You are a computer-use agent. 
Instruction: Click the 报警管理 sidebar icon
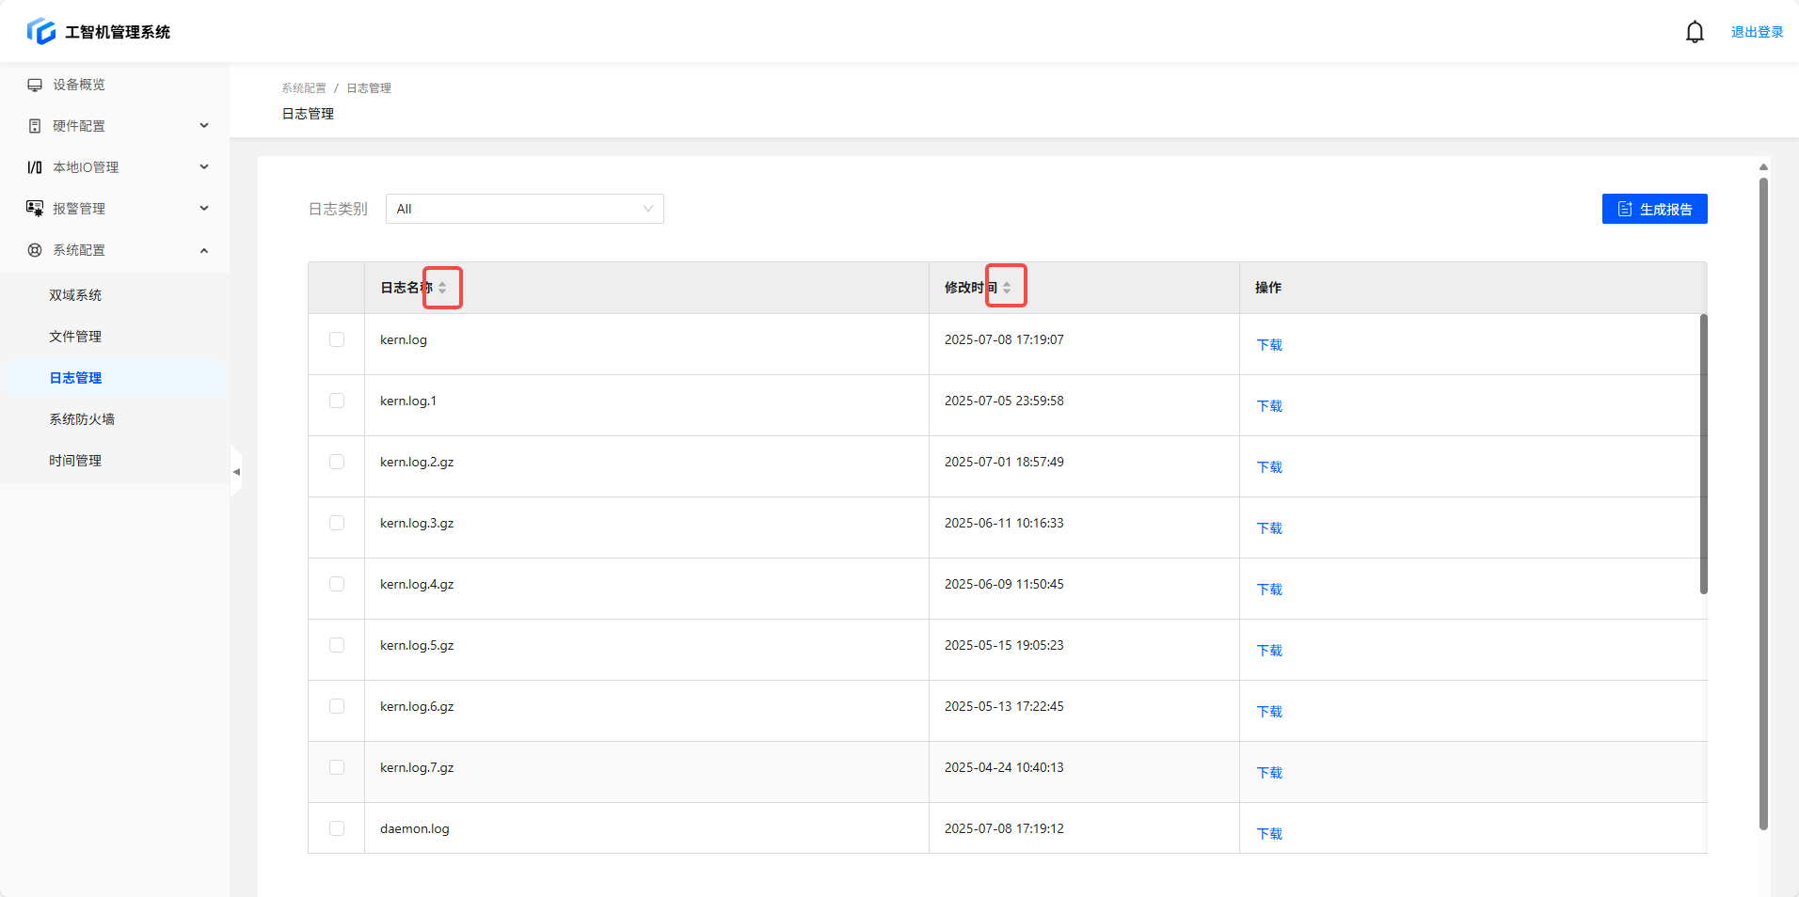(x=35, y=209)
